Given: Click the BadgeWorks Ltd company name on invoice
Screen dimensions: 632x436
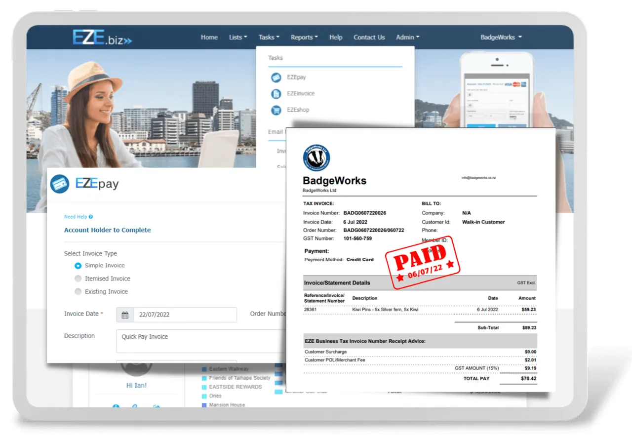Looking at the screenshot, I should [319, 191].
